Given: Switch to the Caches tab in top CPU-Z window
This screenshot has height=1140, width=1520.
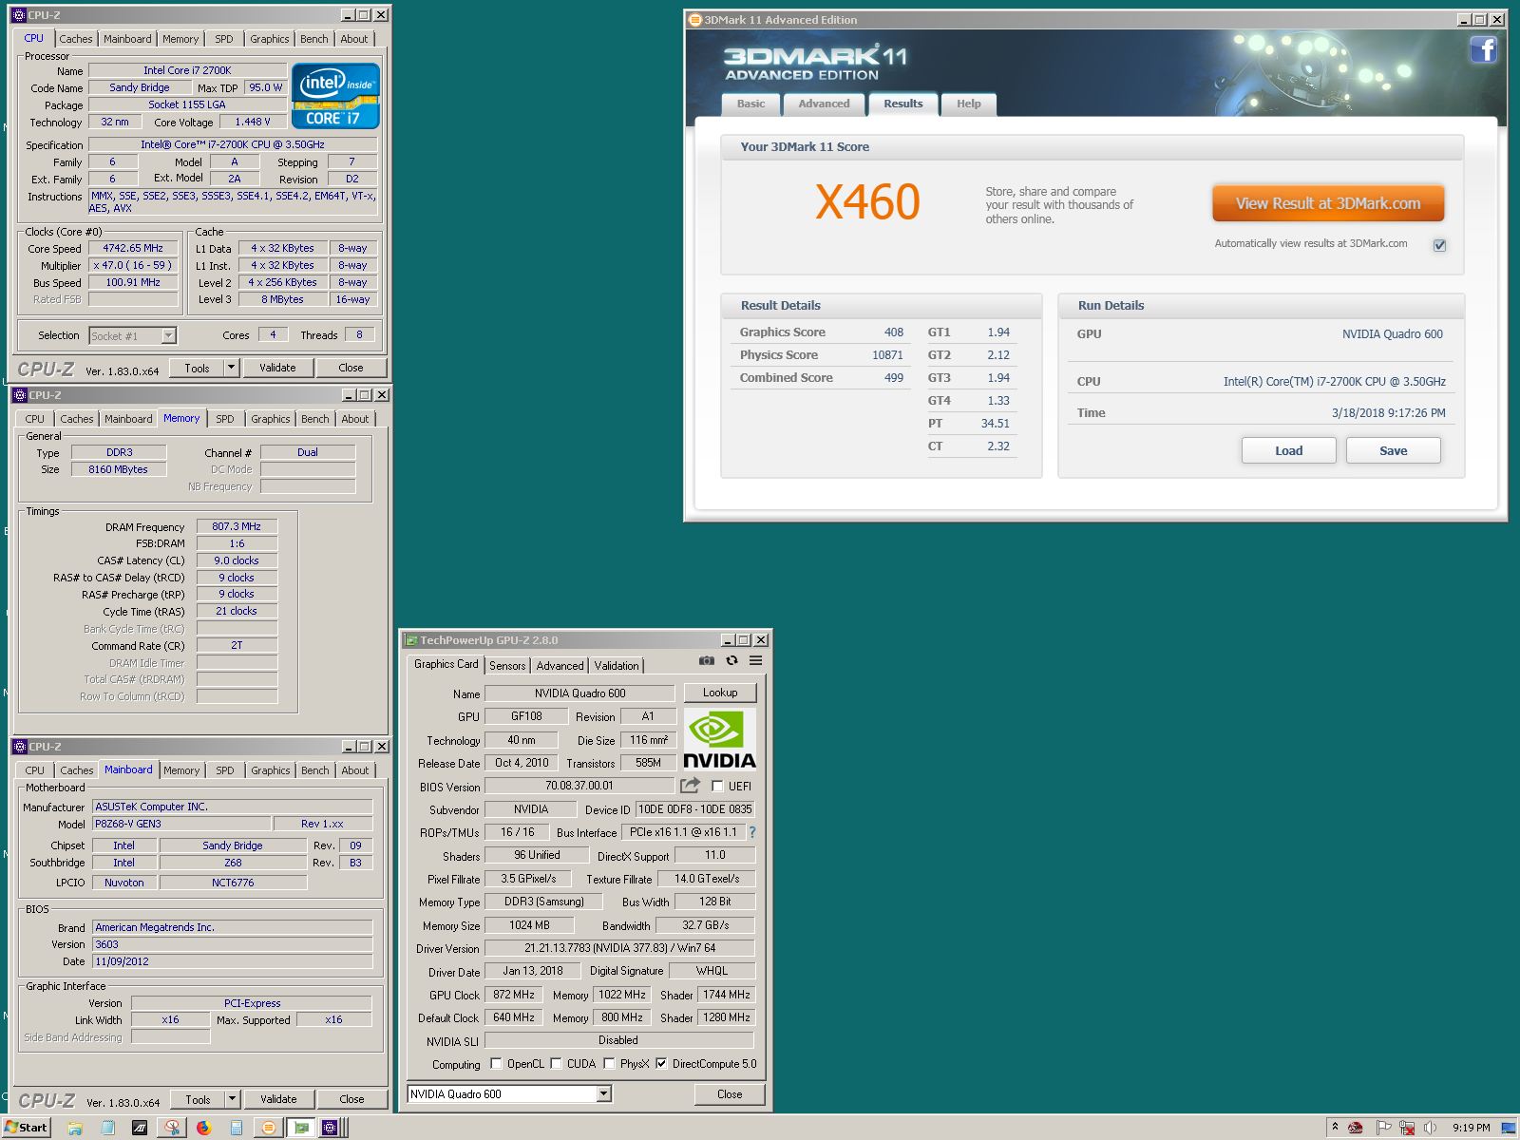Looking at the screenshot, I should point(76,39).
